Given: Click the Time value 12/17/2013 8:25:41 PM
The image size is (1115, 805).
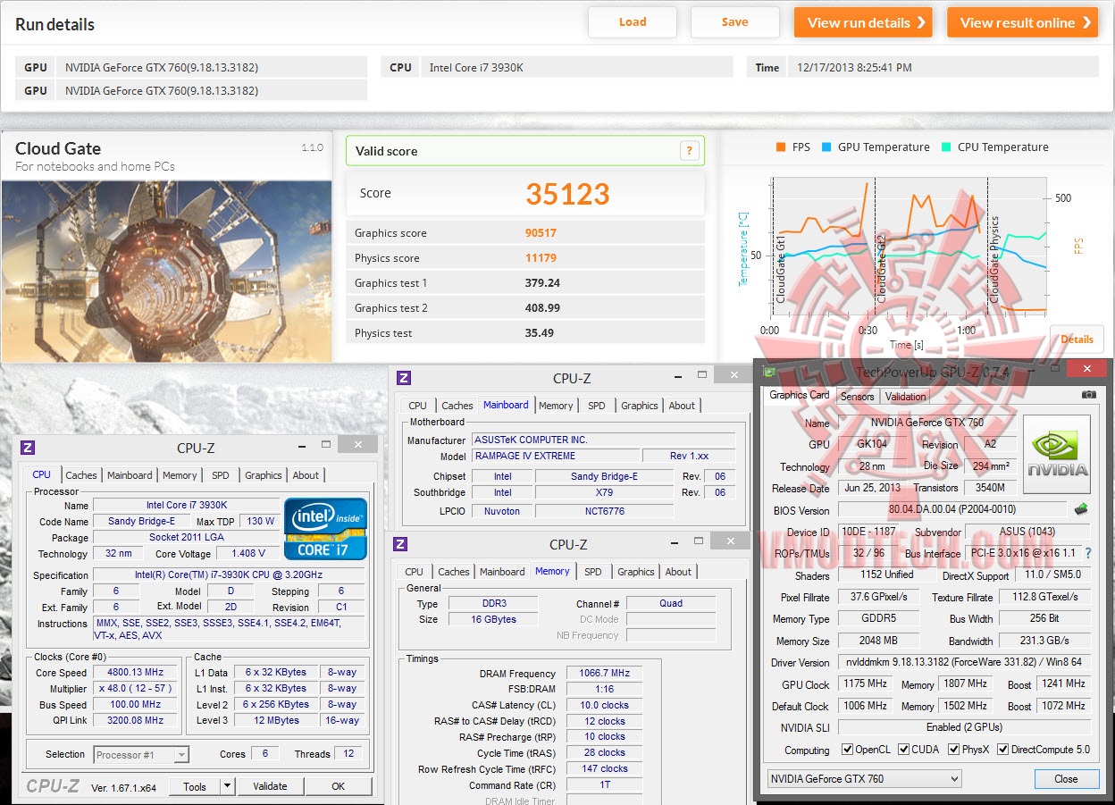Looking at the screenshot, I should coord(853,67).
